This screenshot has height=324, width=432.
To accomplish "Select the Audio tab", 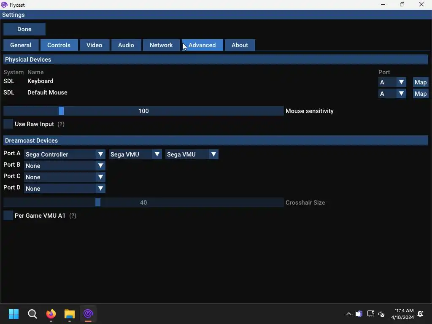I will (x=126, y=45).
